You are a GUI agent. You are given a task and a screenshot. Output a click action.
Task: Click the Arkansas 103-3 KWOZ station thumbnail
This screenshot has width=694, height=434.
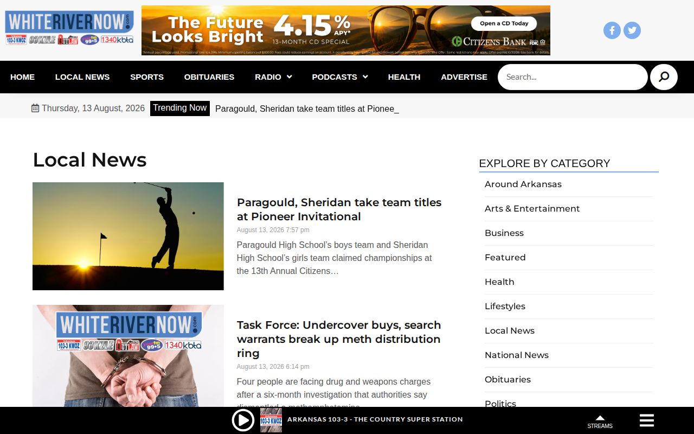coord(271,420)
